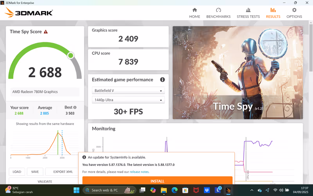The image size is (313, 196).
Task: Click the Windows Start button
Action: pos(76,190)
